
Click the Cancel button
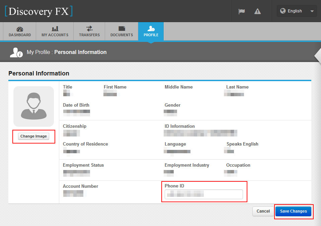[263, 211]
